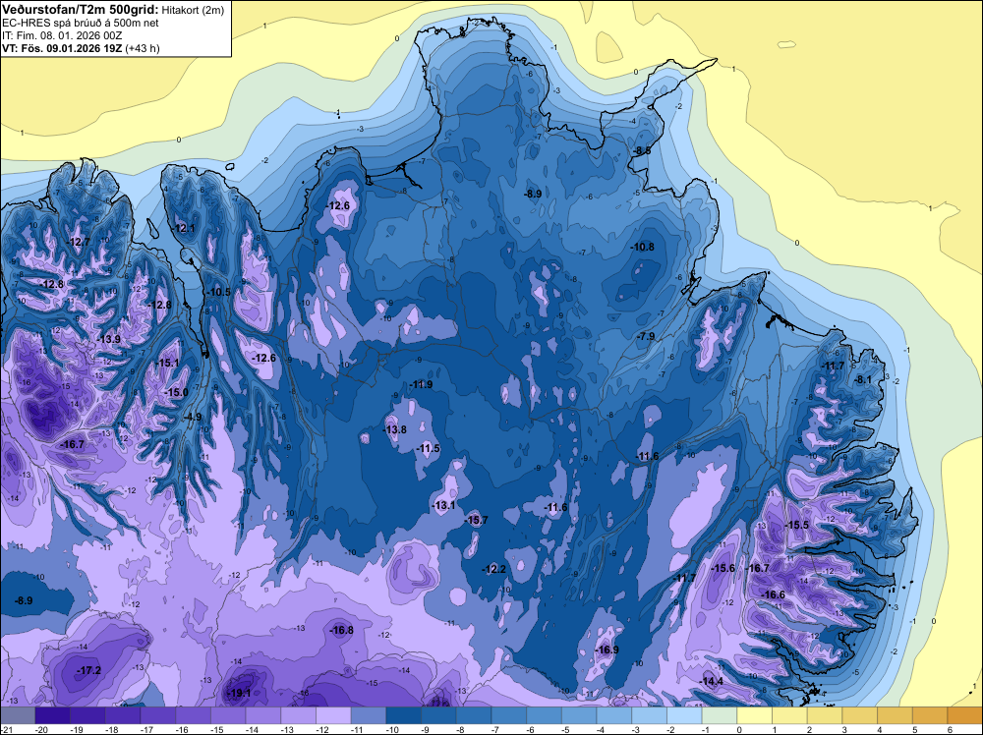Viewport: 983px width, 735px height.
Task: Click the bold -15.1 temperature value
Action: point(167,363)
